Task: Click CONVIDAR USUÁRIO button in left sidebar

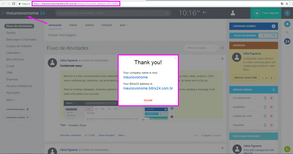Action: click(x=17, y=117)
